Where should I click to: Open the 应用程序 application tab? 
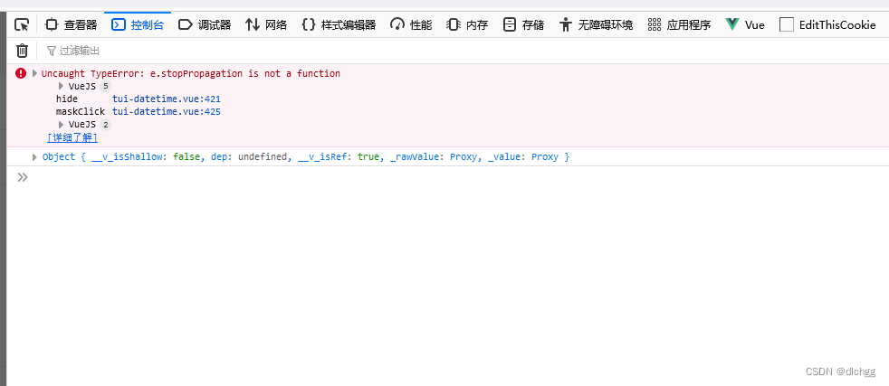tap(679, 25)
